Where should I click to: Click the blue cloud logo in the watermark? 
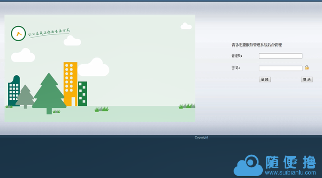(248, 166)
